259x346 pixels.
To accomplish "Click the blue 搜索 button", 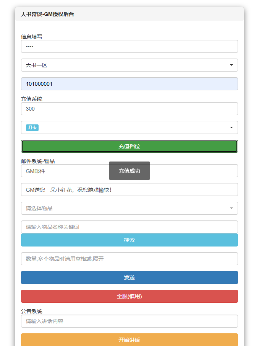I will 129,240.
